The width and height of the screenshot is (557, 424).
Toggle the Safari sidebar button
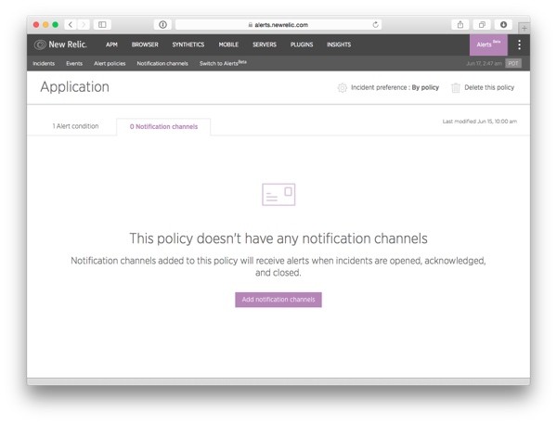[x=102, y=24]
